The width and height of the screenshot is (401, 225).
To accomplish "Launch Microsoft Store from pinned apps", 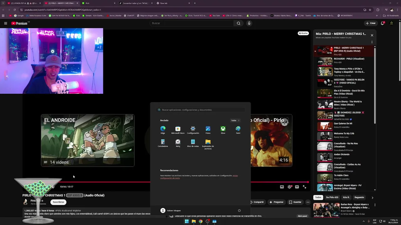I will (178, 130).
